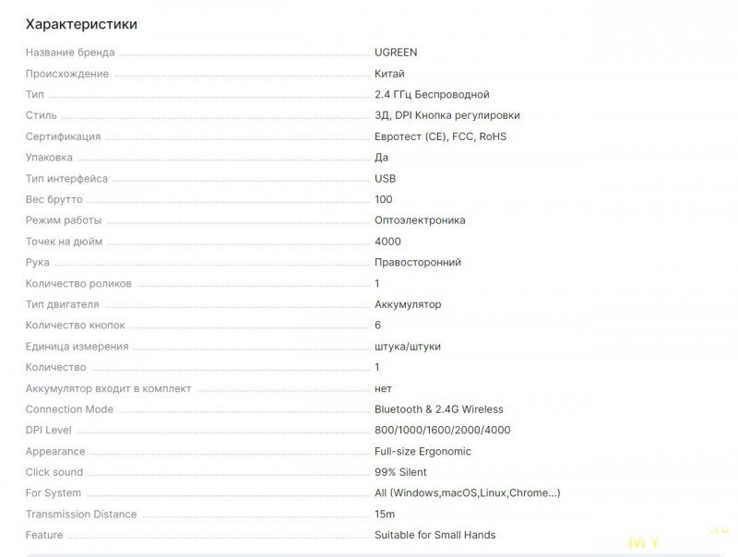Select the Suitable for Small Hands feature
The image size is (738, 557).
point(434,535)
